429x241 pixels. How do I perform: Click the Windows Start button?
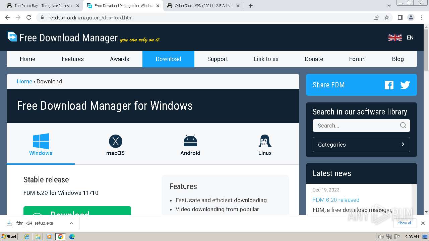[9, 237]
